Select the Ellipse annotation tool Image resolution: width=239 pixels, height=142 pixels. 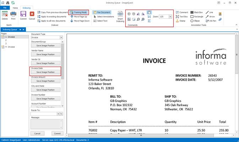[195, 21]
